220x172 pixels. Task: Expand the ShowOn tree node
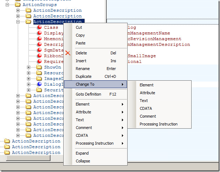[29, 67]
